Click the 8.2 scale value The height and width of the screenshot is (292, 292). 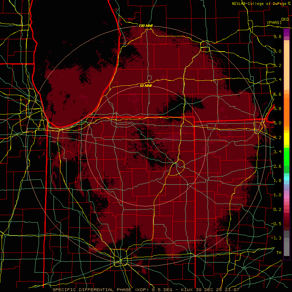(x=277, y=65)
